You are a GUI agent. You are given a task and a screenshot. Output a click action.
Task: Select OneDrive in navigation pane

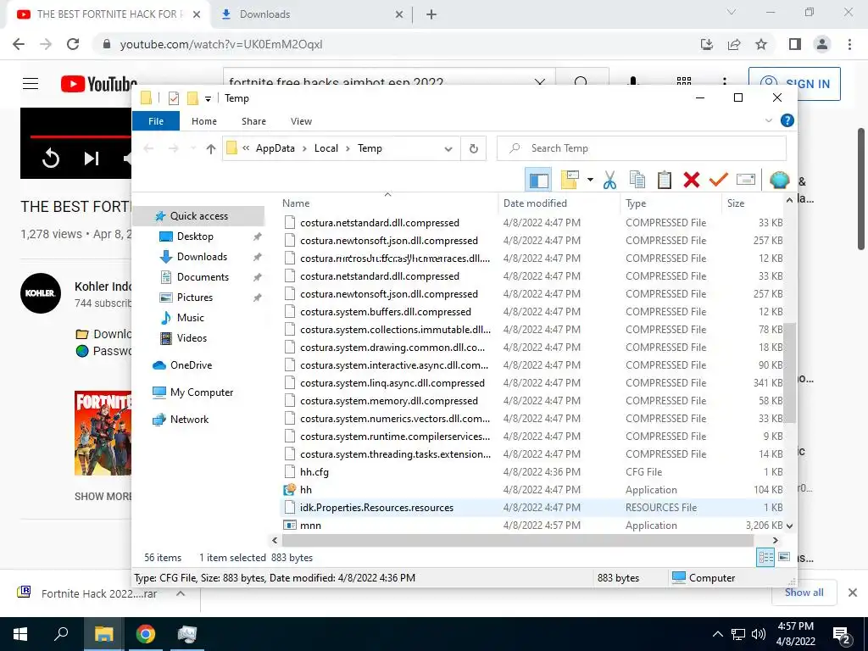pyautogui.click(x=191, y=365)
